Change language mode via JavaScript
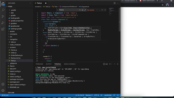Screen dimensions: 174x98 [108, 95]
